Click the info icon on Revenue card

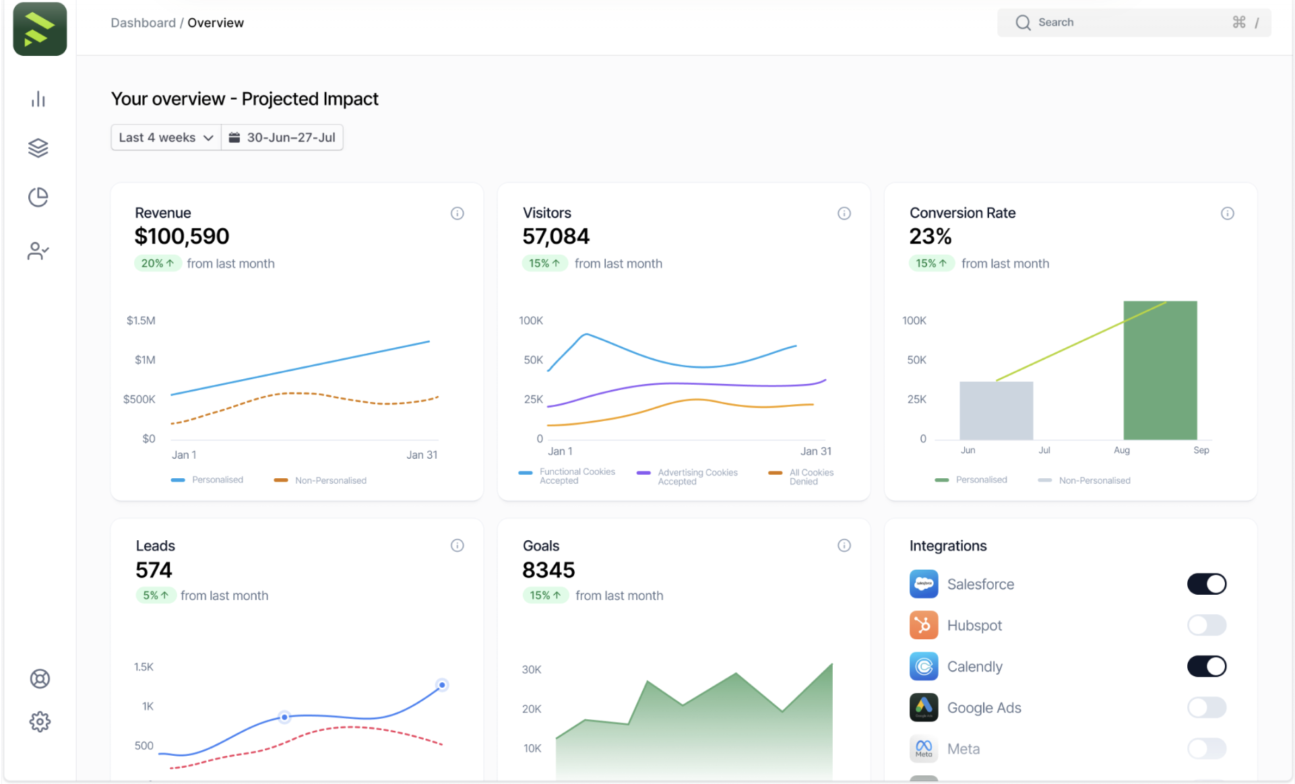pos(457,214)
